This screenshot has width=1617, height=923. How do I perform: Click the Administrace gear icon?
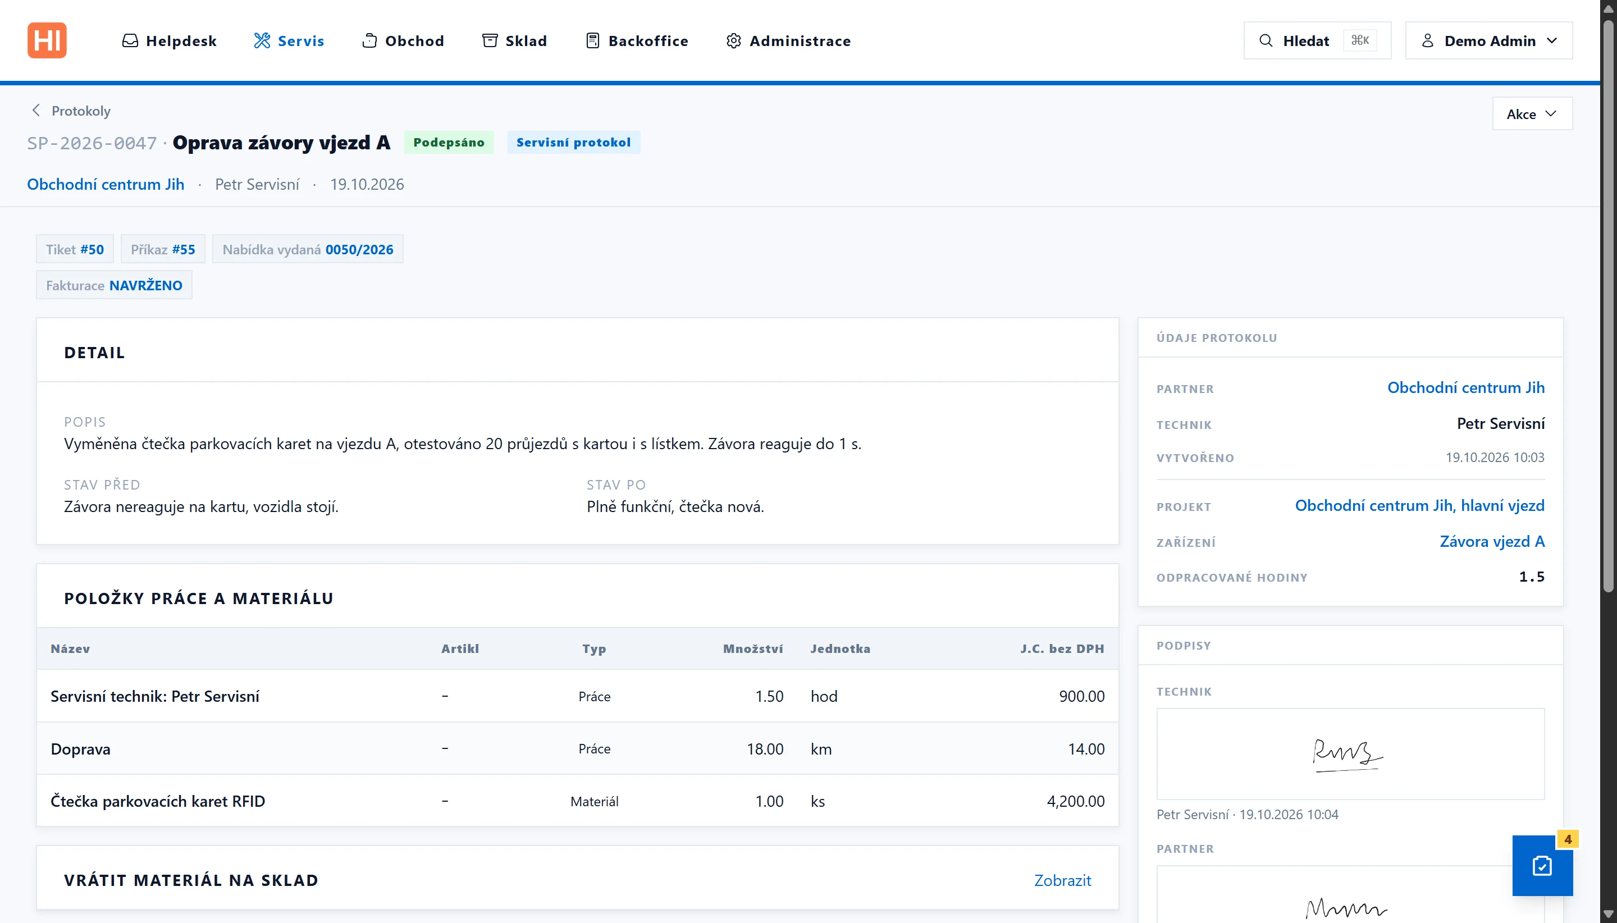pos(733,40)
